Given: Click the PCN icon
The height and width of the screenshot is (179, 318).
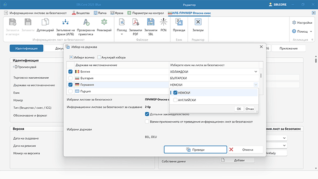Looking at the screenshot, I should tap(163, 22).
